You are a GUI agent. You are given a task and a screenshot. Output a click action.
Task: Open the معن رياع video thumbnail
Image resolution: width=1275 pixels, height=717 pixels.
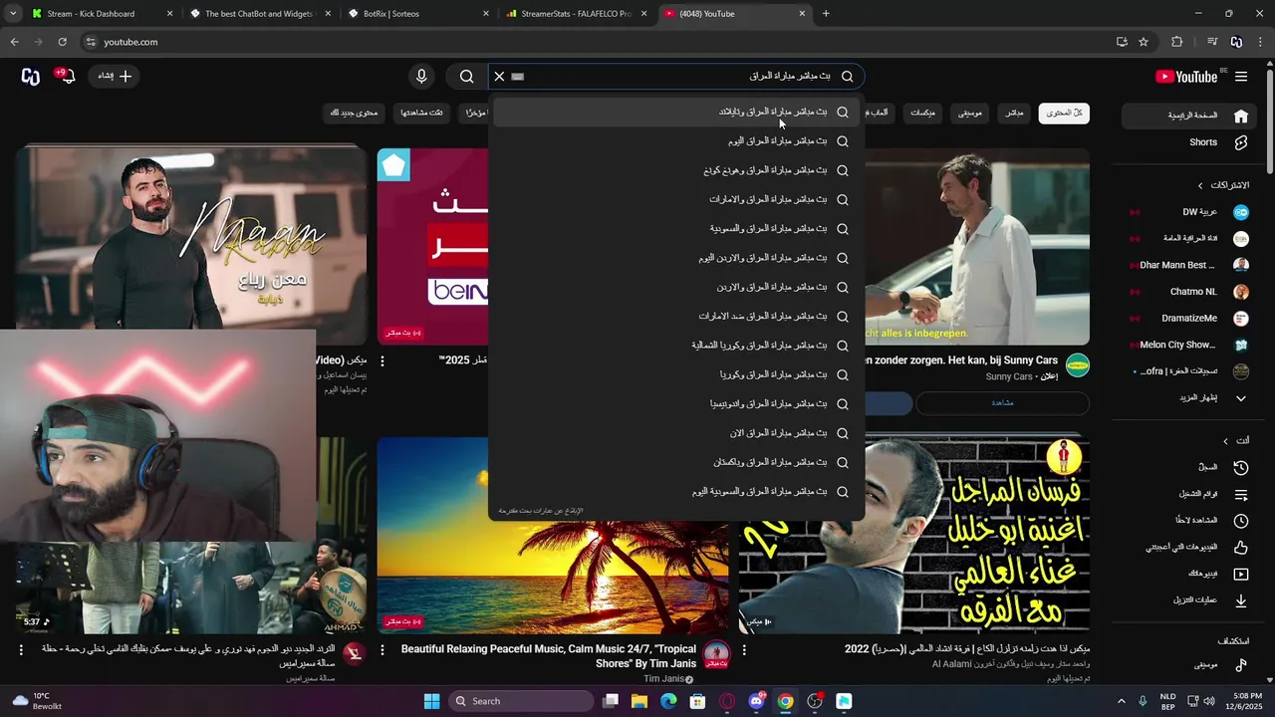coord(191,239)
